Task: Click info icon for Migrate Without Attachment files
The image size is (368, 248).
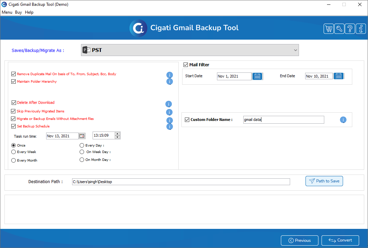Action: click(170, 120)
